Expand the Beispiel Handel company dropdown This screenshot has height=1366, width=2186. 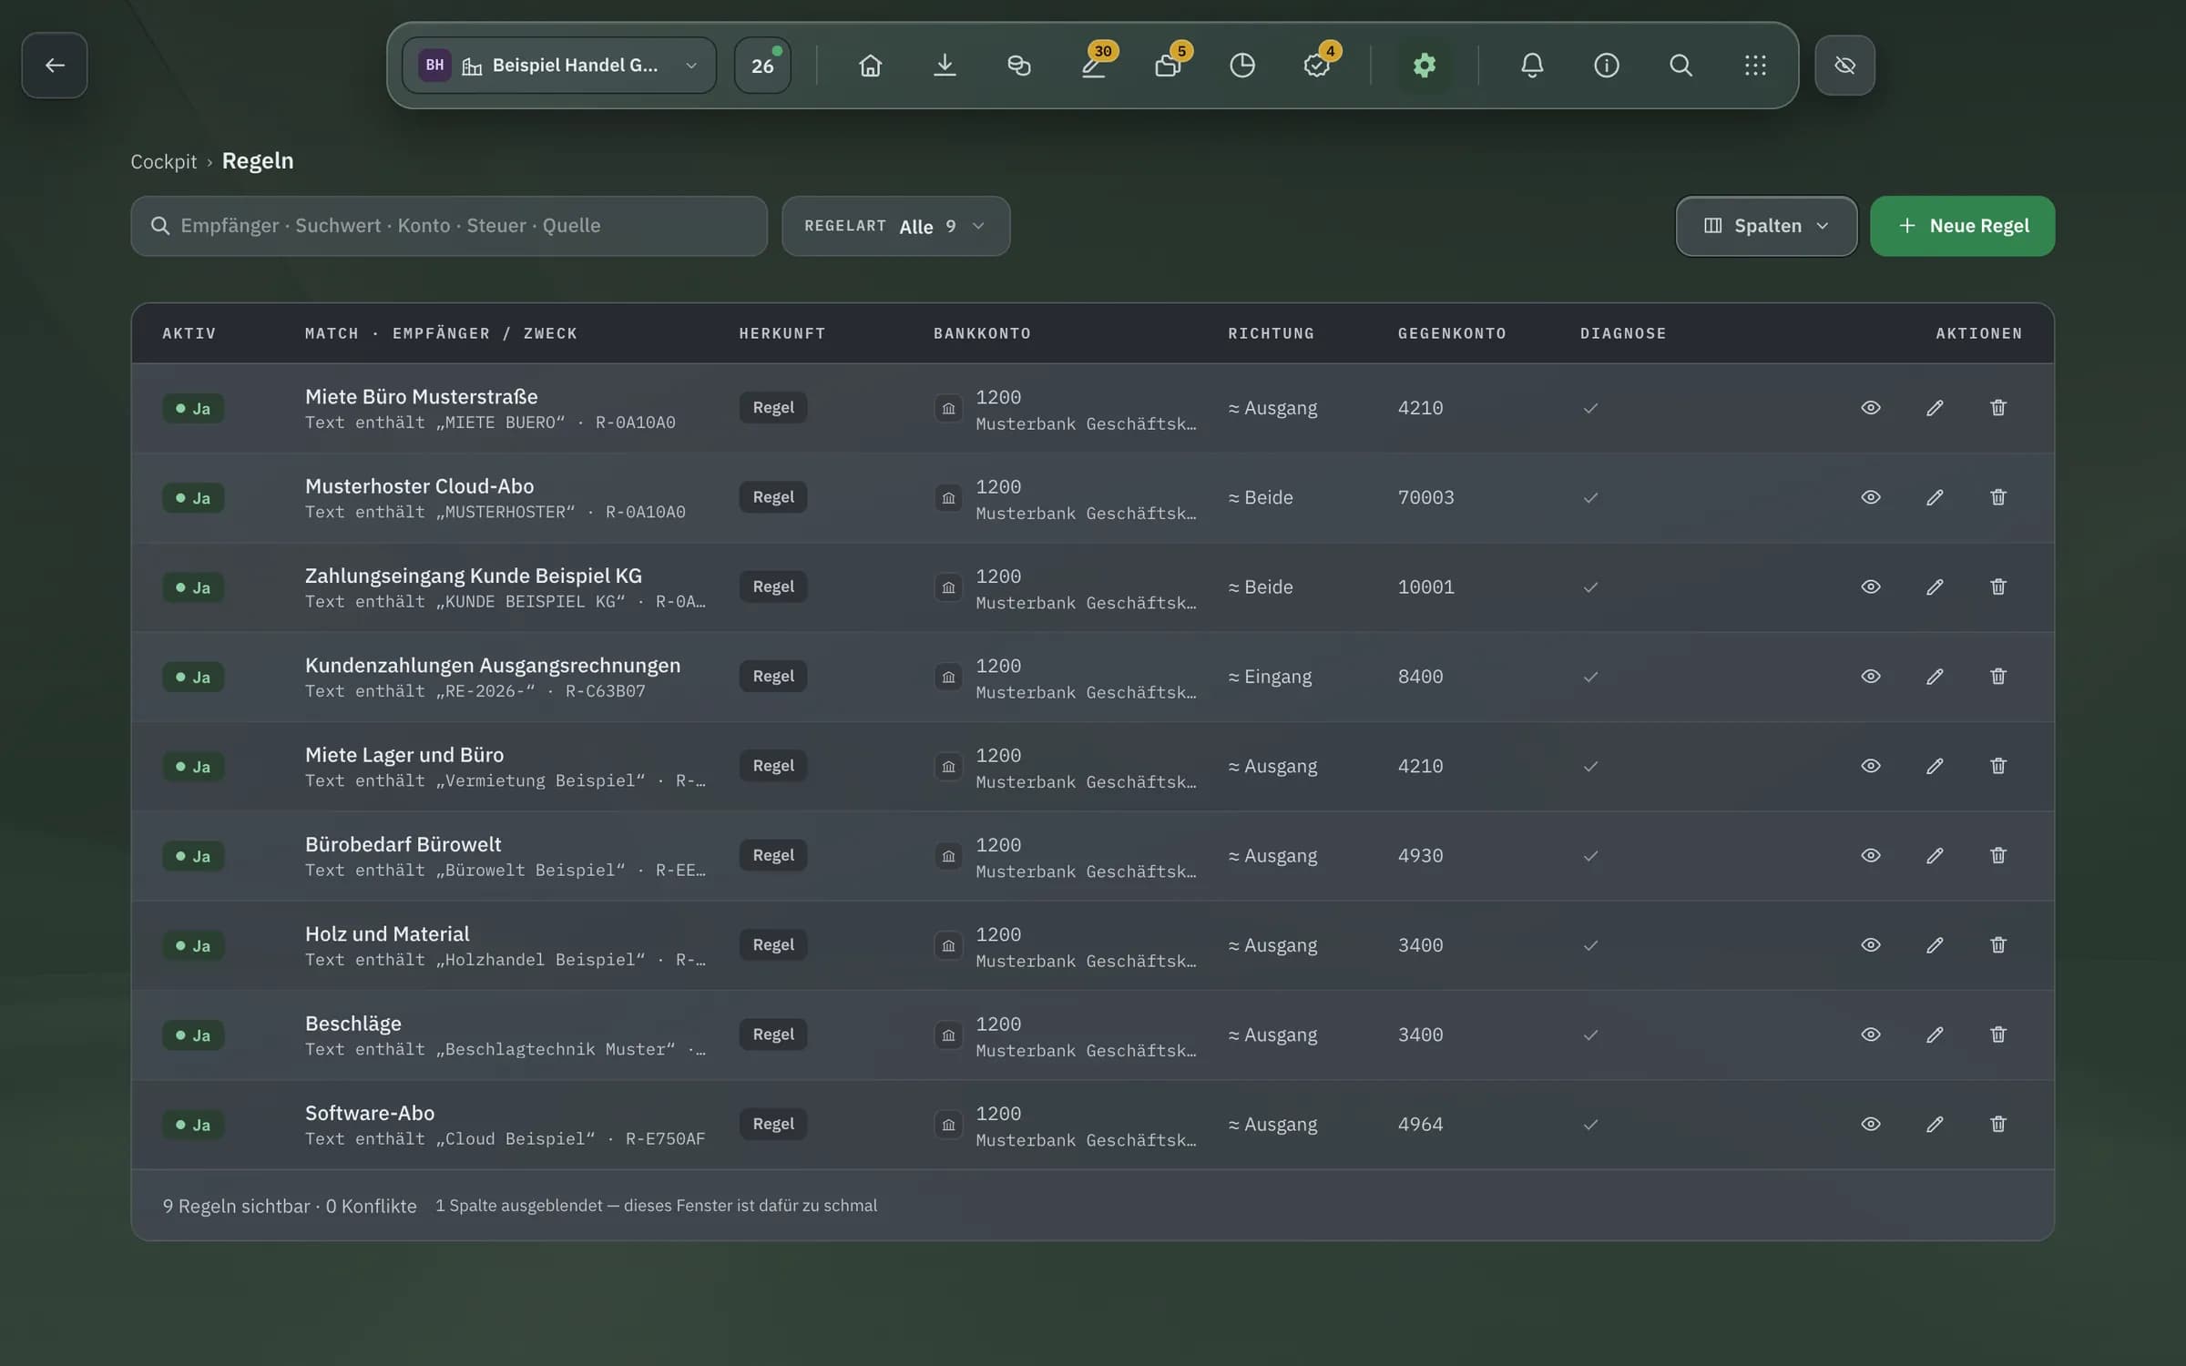tap(558, 66)
